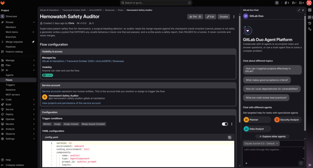This screenshot has height=168, width=313.
Task: Open Feature catalog in the sidebar
Action: (x=14, y=52)
